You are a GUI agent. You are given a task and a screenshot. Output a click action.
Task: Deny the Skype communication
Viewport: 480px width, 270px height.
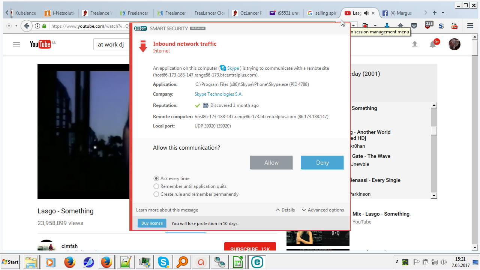[x=322, y=162]
